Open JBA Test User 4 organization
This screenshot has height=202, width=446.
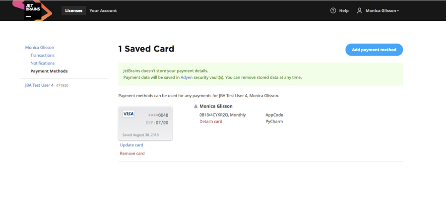[x=39, y=85]
